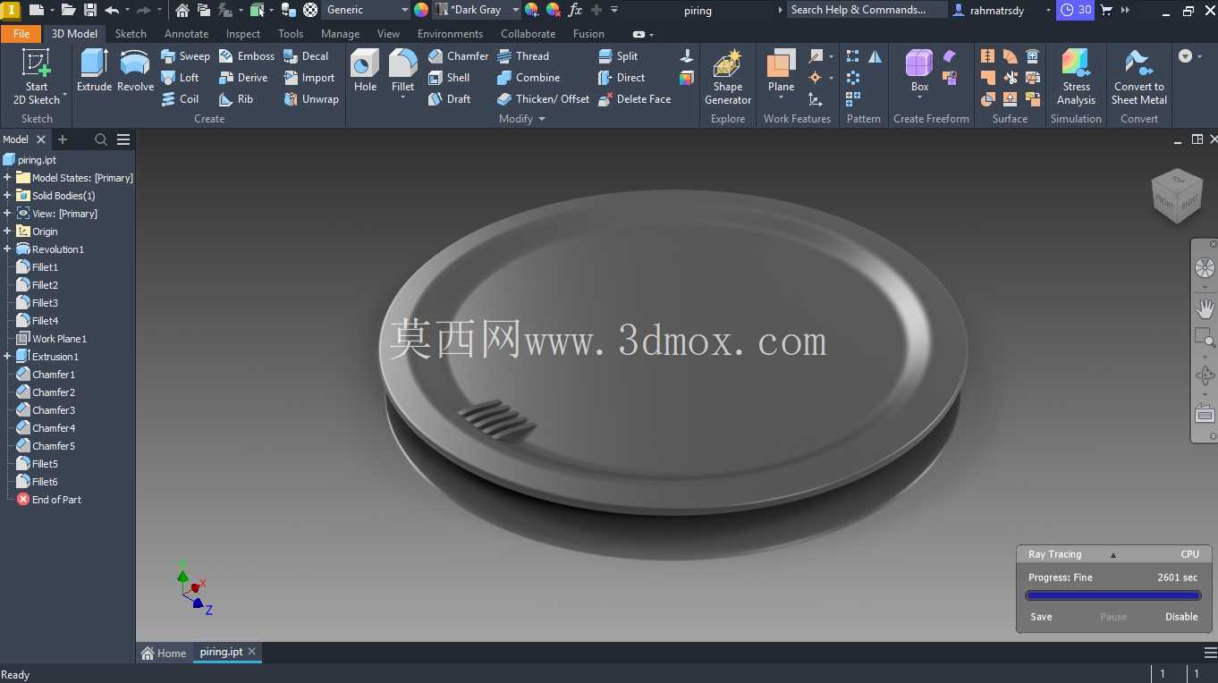The height and width of the screenshot is (683, 1218).
Task: Click the Search Help & Commands field
Action: click(x=867, y=10)
